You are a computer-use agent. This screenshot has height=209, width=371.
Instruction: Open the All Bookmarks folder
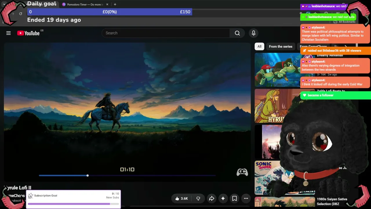click(x=344, y=22)
